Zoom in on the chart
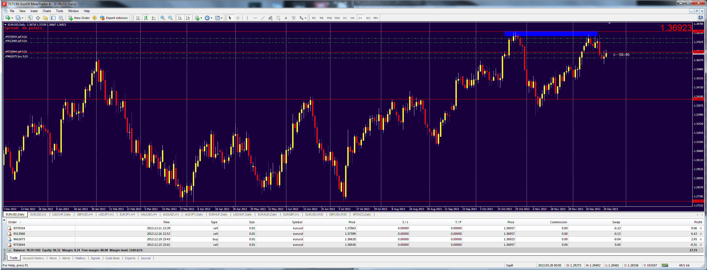 point(163,18)
